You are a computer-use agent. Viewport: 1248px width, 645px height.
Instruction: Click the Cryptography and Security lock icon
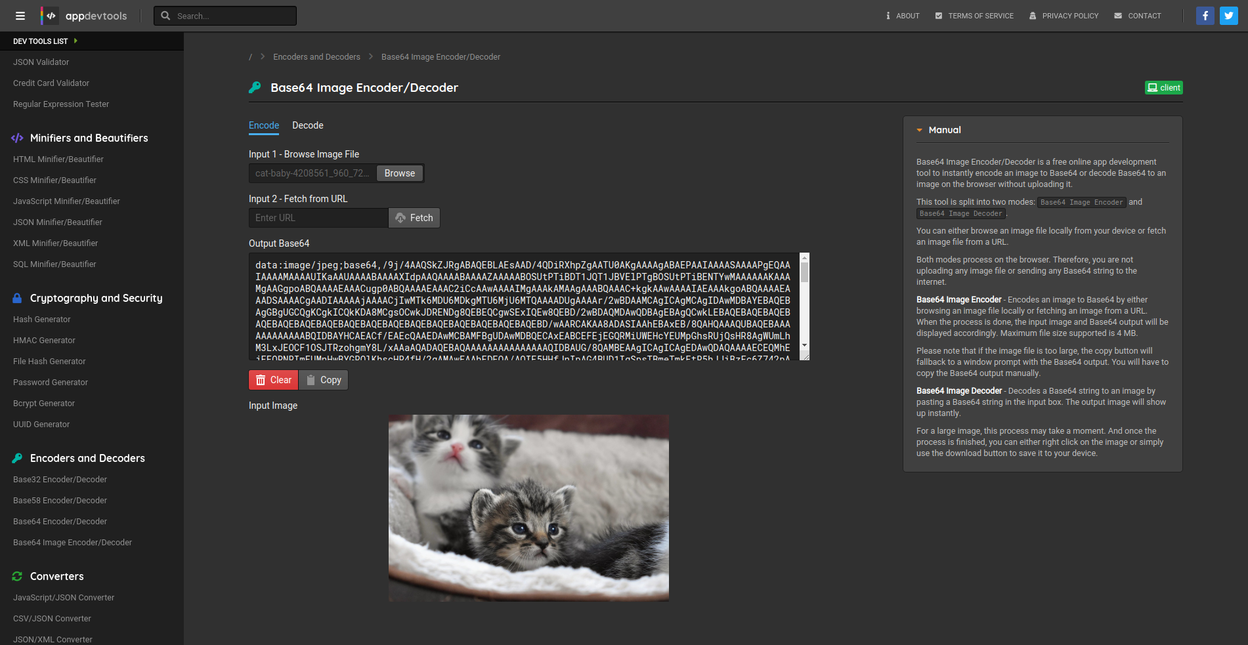pos(18,298)
